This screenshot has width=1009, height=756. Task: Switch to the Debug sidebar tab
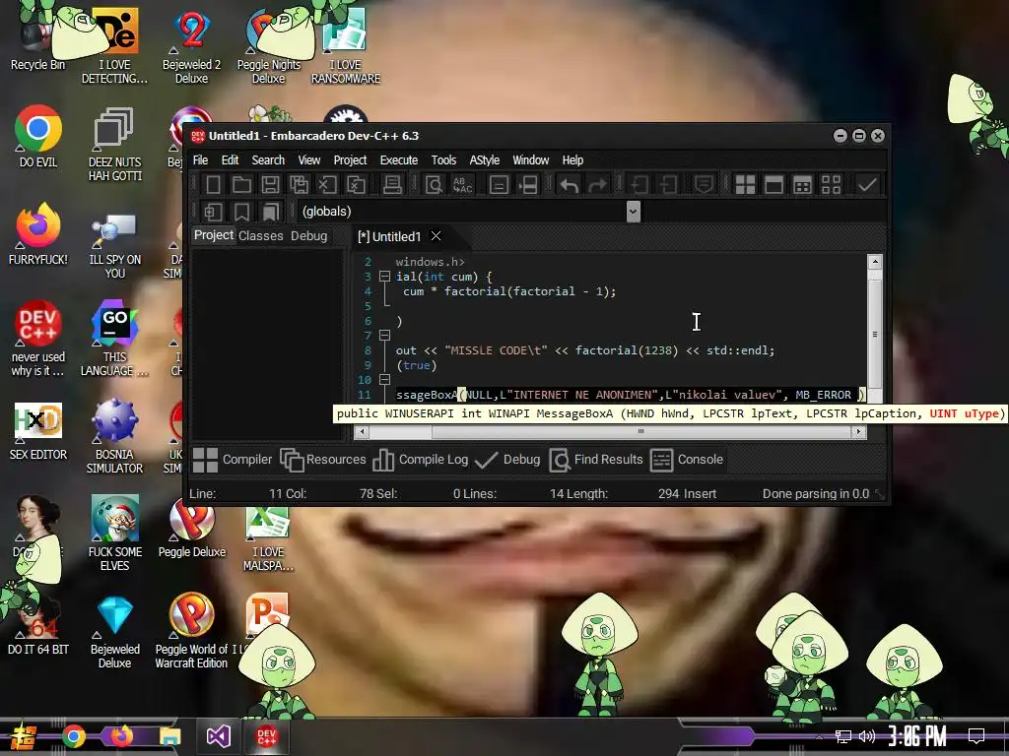[308, 236]
